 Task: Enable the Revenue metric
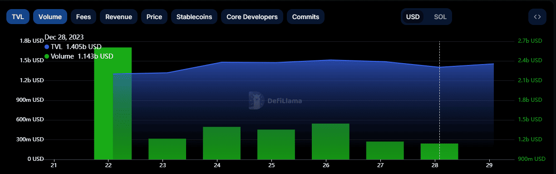pyautogui.click(x=118, y=17)
